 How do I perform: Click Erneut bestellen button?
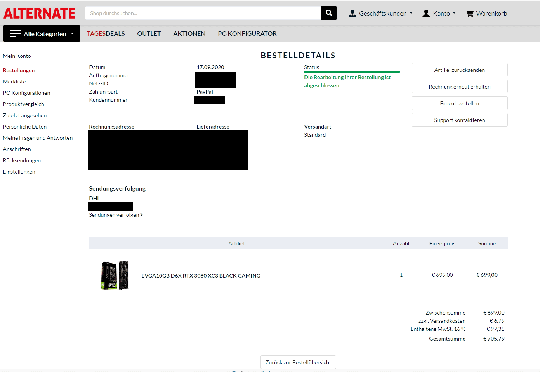tap(460, 103)
